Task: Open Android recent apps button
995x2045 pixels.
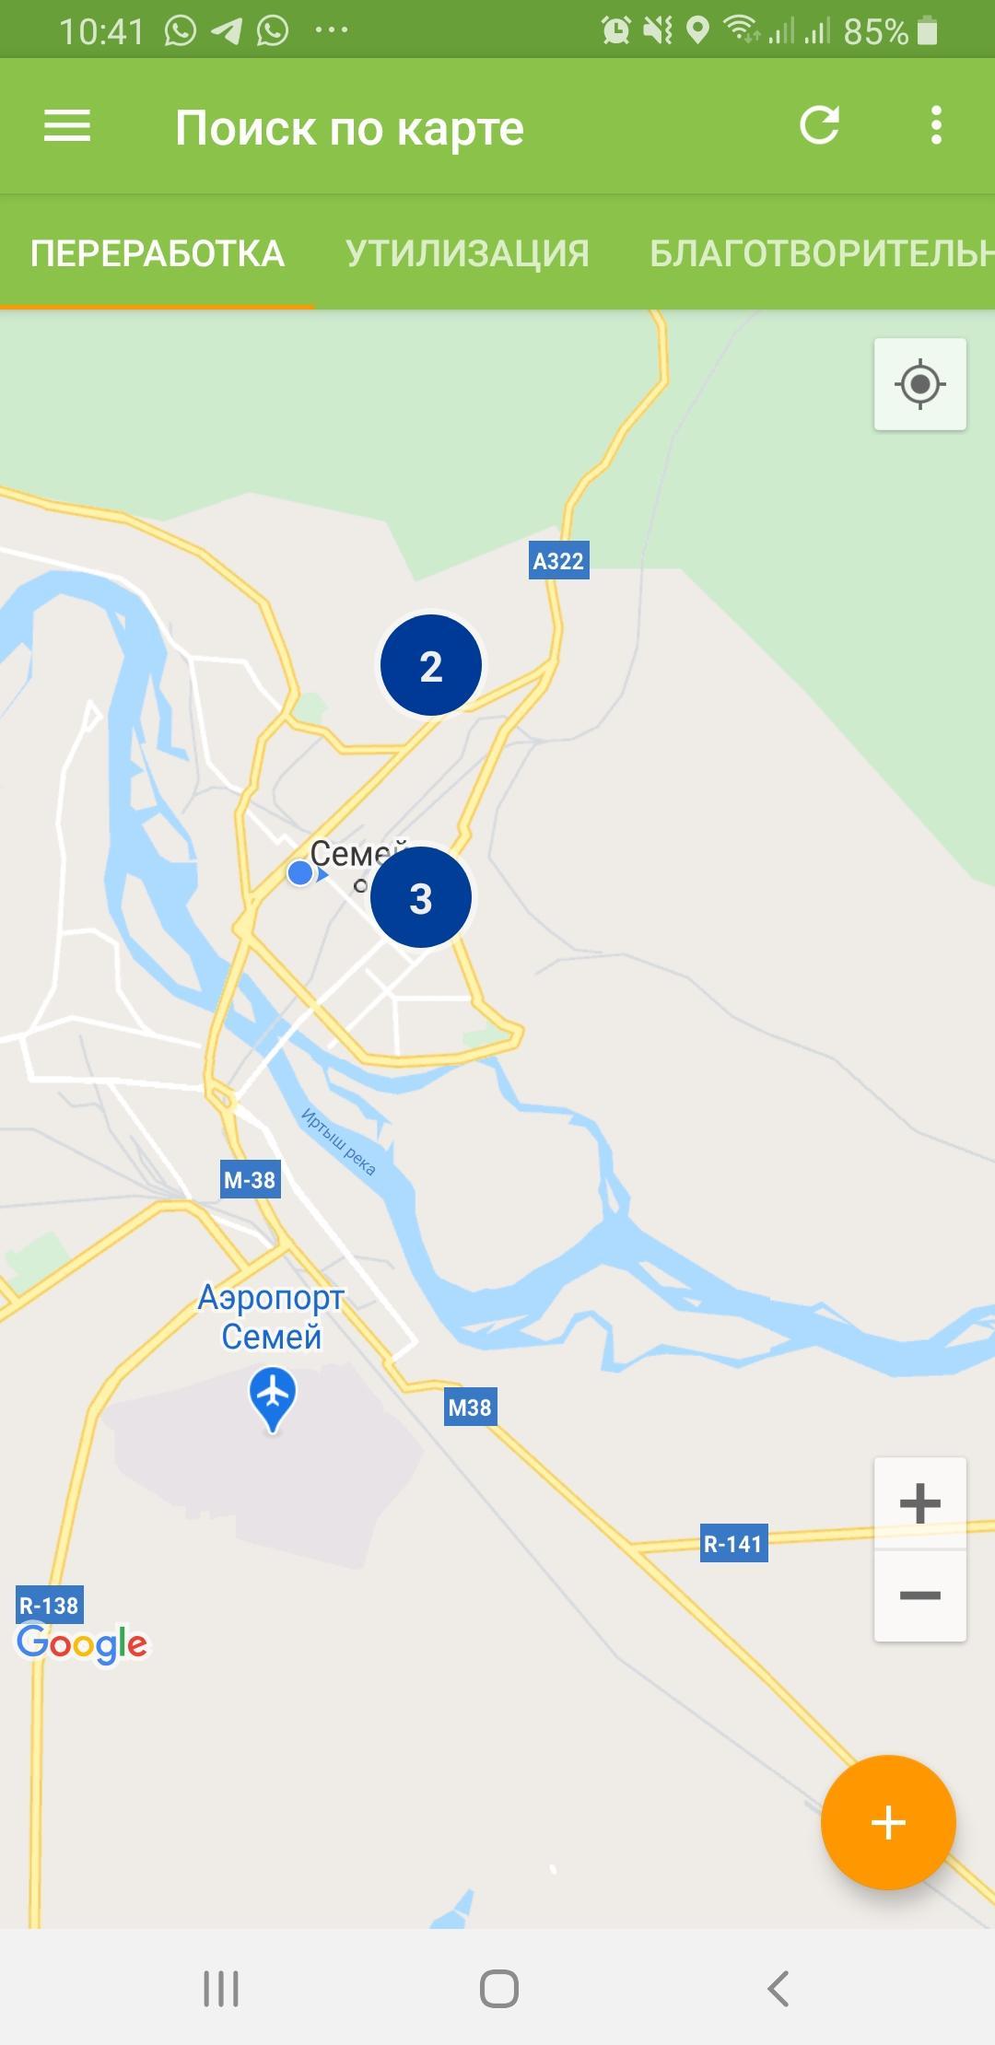Action: [x=221, y=1989]
